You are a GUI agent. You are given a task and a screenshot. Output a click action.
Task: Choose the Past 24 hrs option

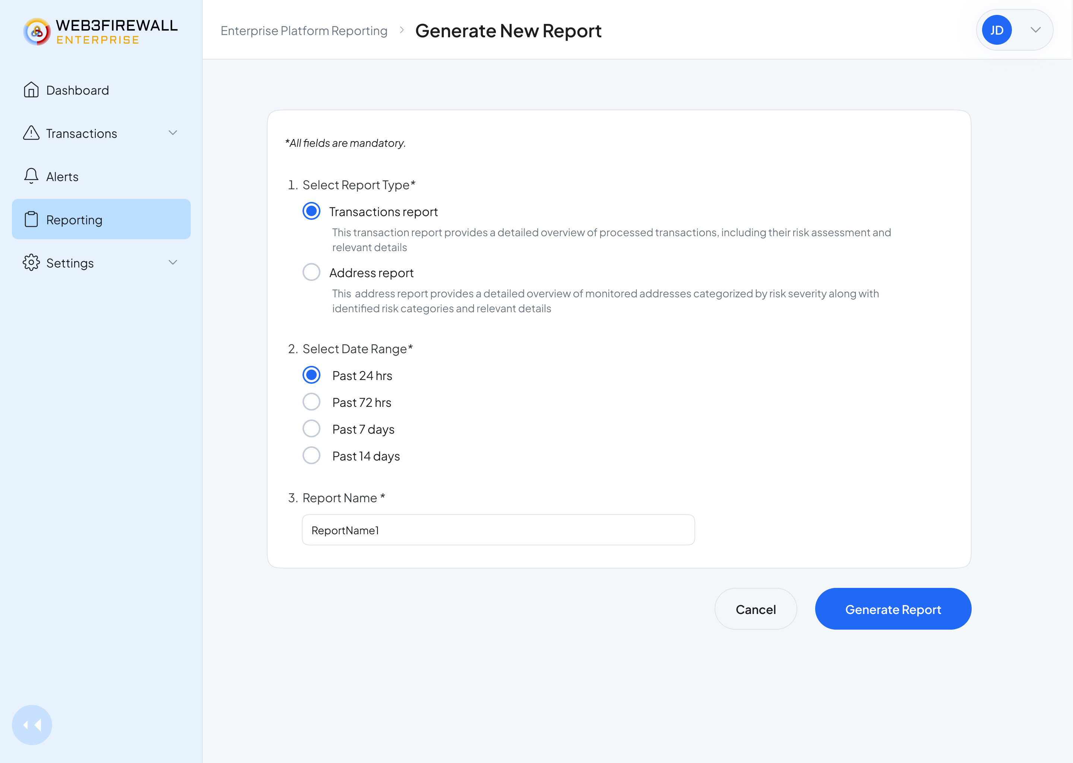point(311,375)
